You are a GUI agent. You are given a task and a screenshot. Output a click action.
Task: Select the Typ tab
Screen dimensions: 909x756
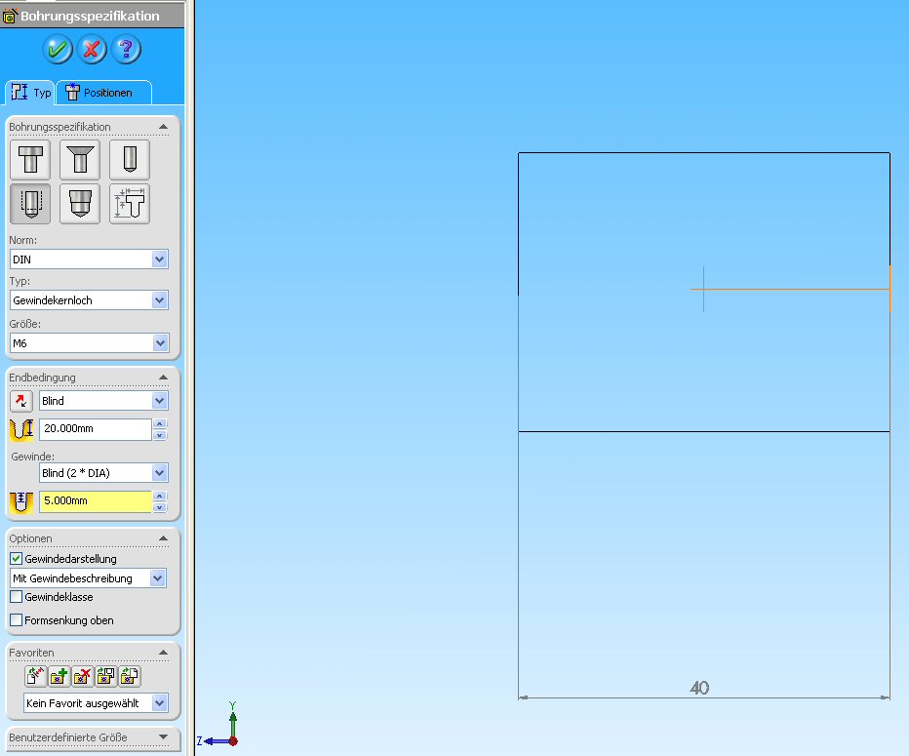pos(30,93)
